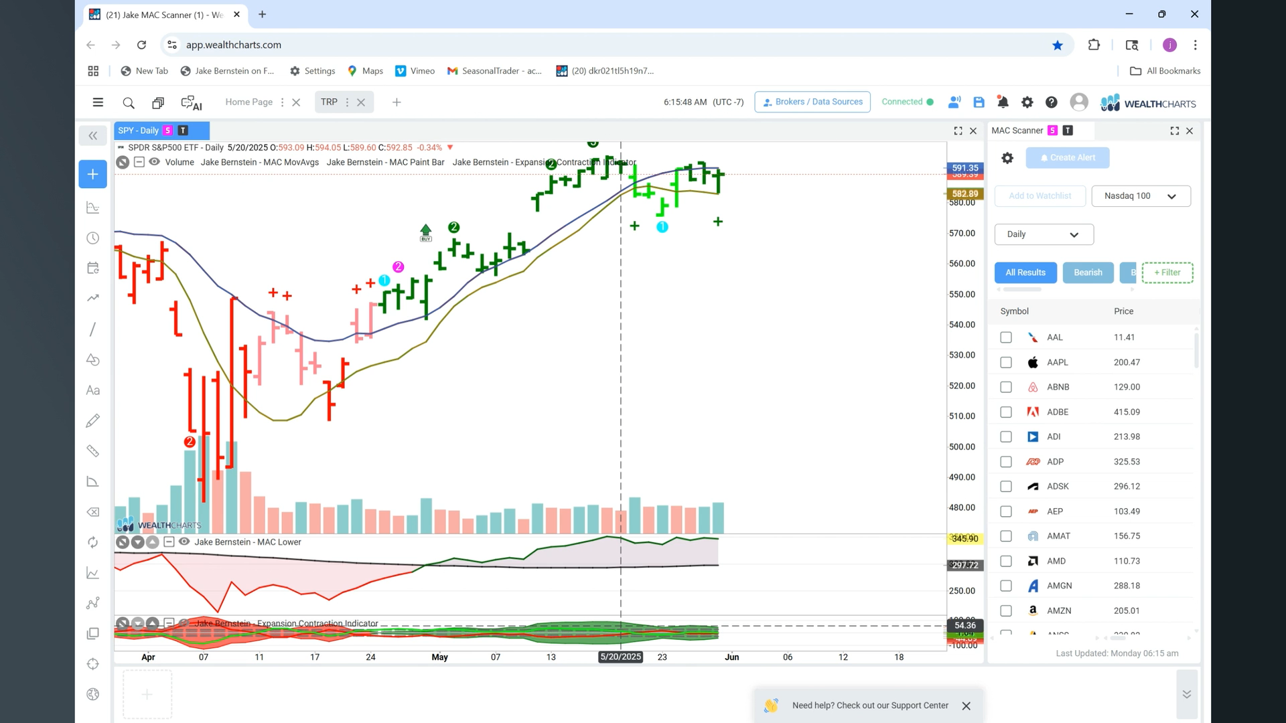Open the ruler measure tool
Screen dimensions: 1286x723
(93, 451)
